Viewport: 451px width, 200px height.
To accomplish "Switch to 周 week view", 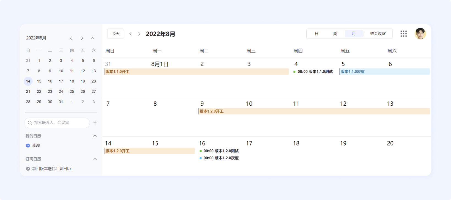I will (335, 34).
